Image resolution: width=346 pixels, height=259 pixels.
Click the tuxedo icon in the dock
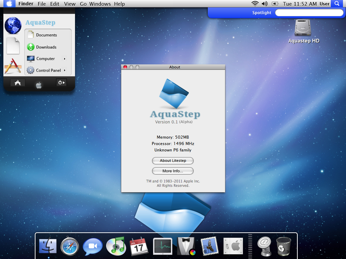point(186,246)
